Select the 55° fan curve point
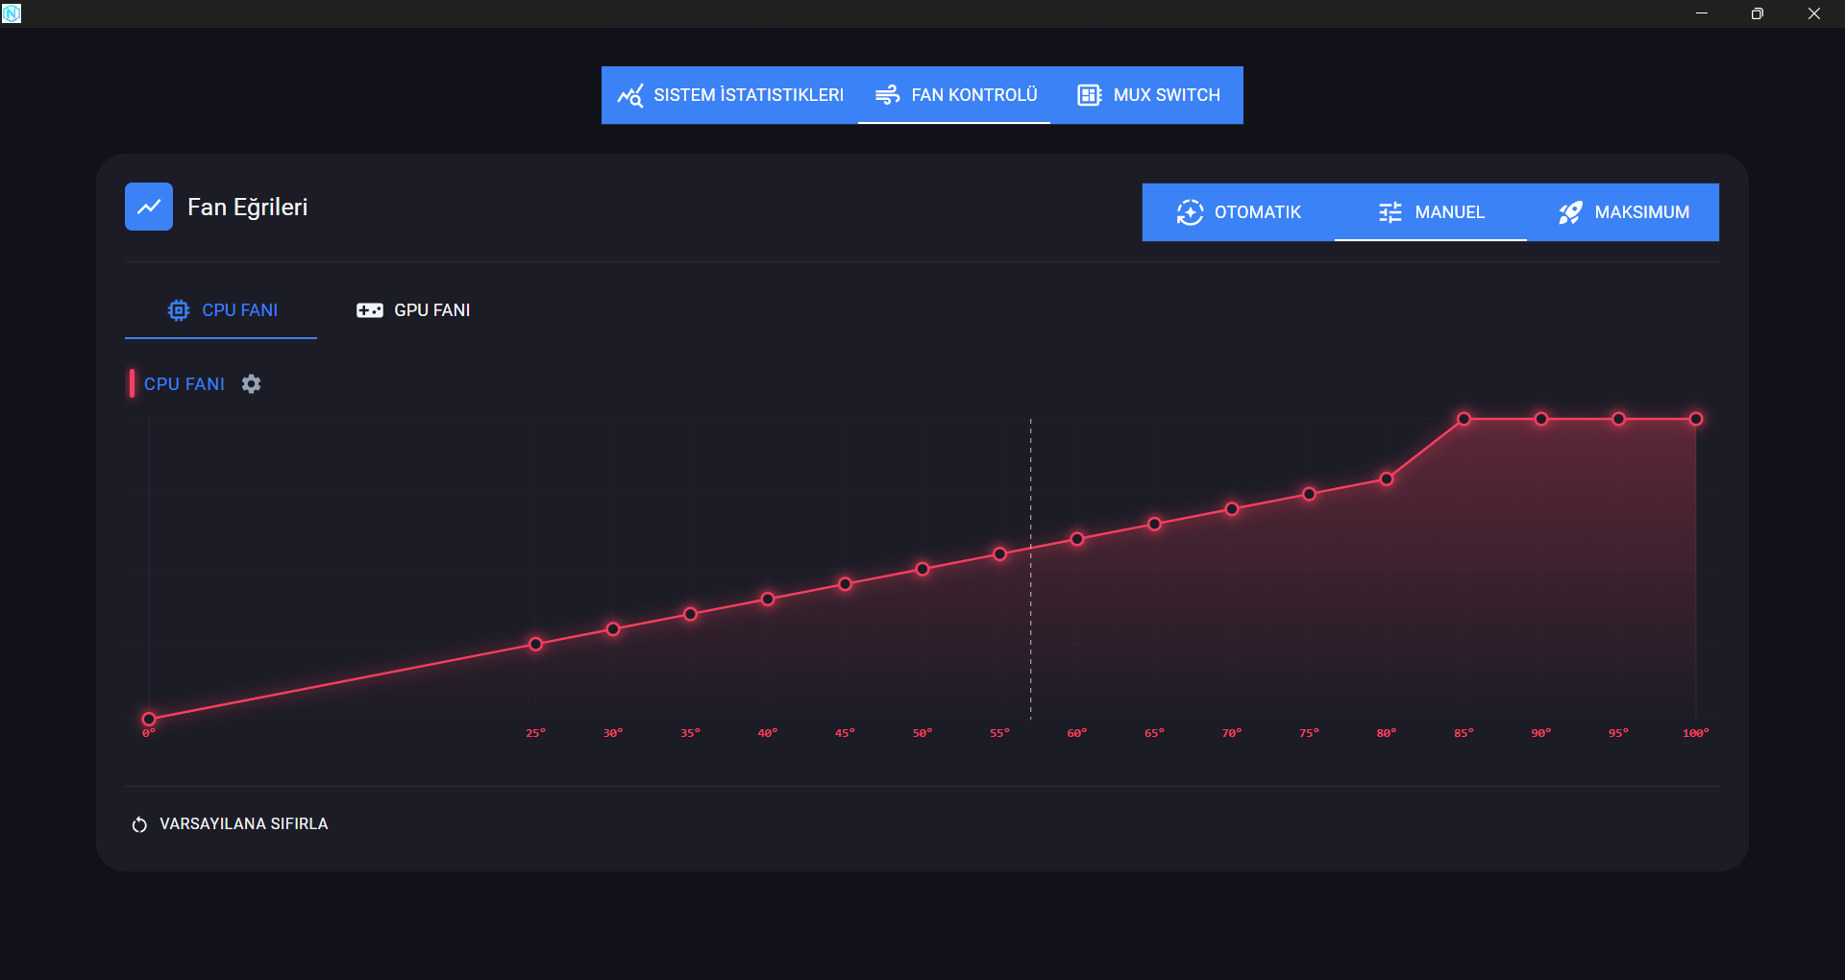 point(999,554)
